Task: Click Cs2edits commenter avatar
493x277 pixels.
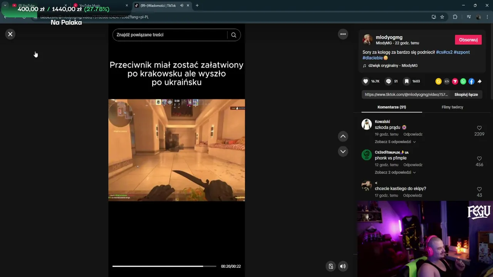Action: [367, 155]
